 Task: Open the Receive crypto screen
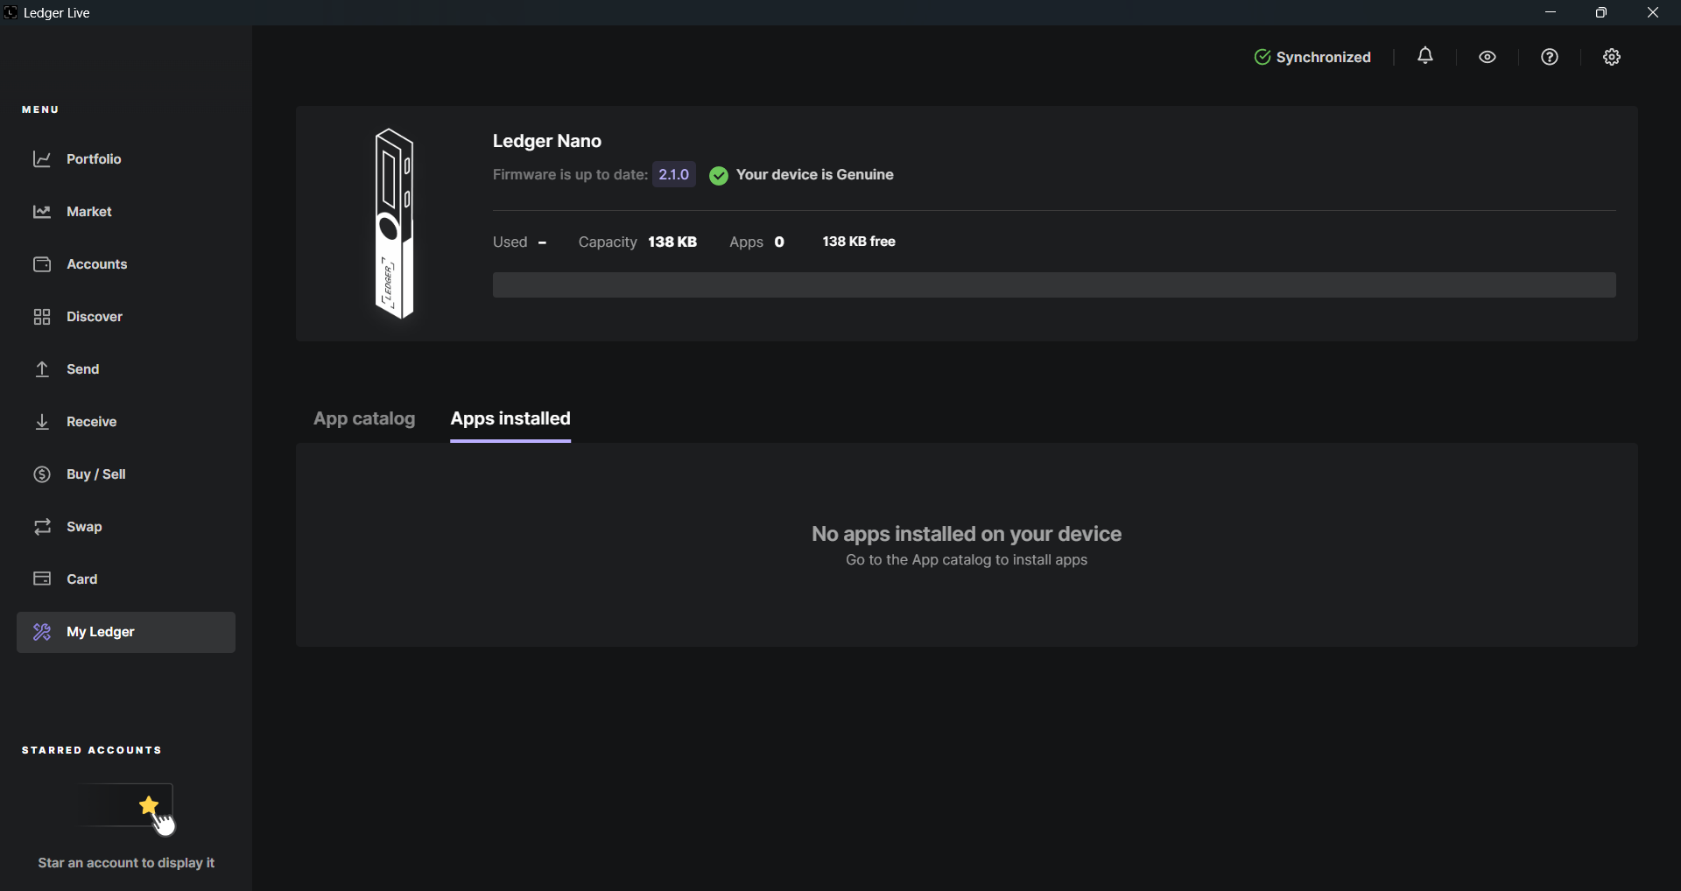click(x=93, y=421)
